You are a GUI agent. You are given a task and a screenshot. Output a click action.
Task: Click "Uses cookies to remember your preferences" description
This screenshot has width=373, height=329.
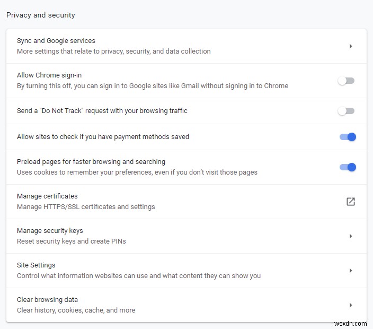[137, 172]
